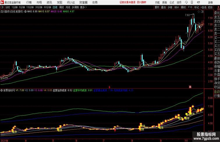Screen dimensions: 220x142
Task: Click the MA60: 4.97 indicator value
Action: (x=69, y=12)
